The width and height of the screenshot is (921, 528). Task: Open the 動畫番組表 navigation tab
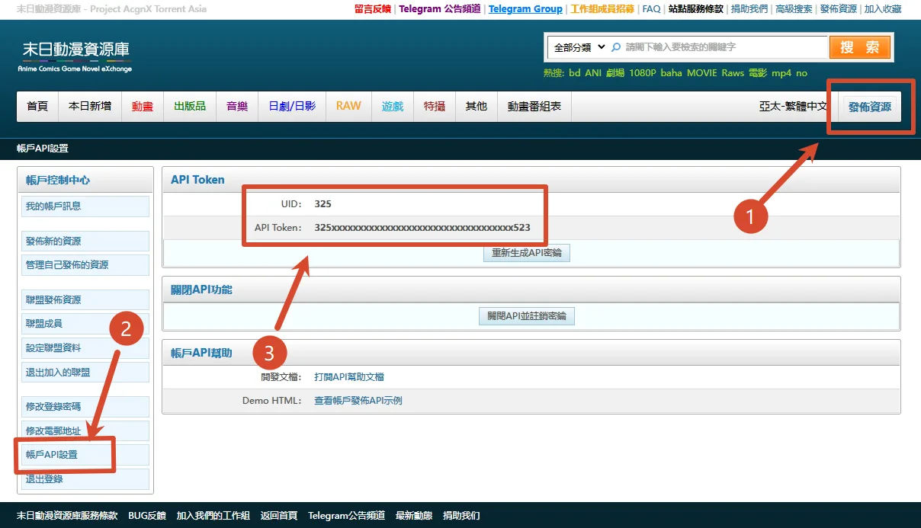pos(534,107)
